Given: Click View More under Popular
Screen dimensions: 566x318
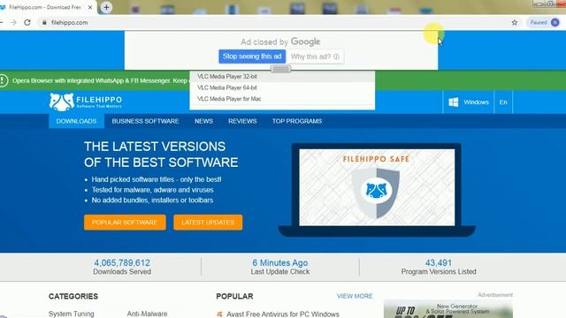Looking at the screenshot, I should 355,296.
